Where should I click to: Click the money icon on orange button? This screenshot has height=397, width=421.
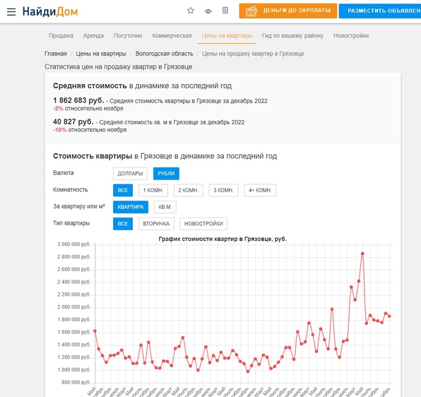pyautogui.click(x=251, y=11)
